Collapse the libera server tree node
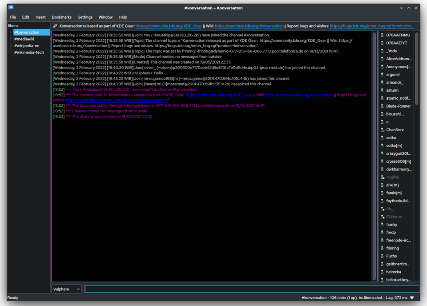 pos(12,26)
